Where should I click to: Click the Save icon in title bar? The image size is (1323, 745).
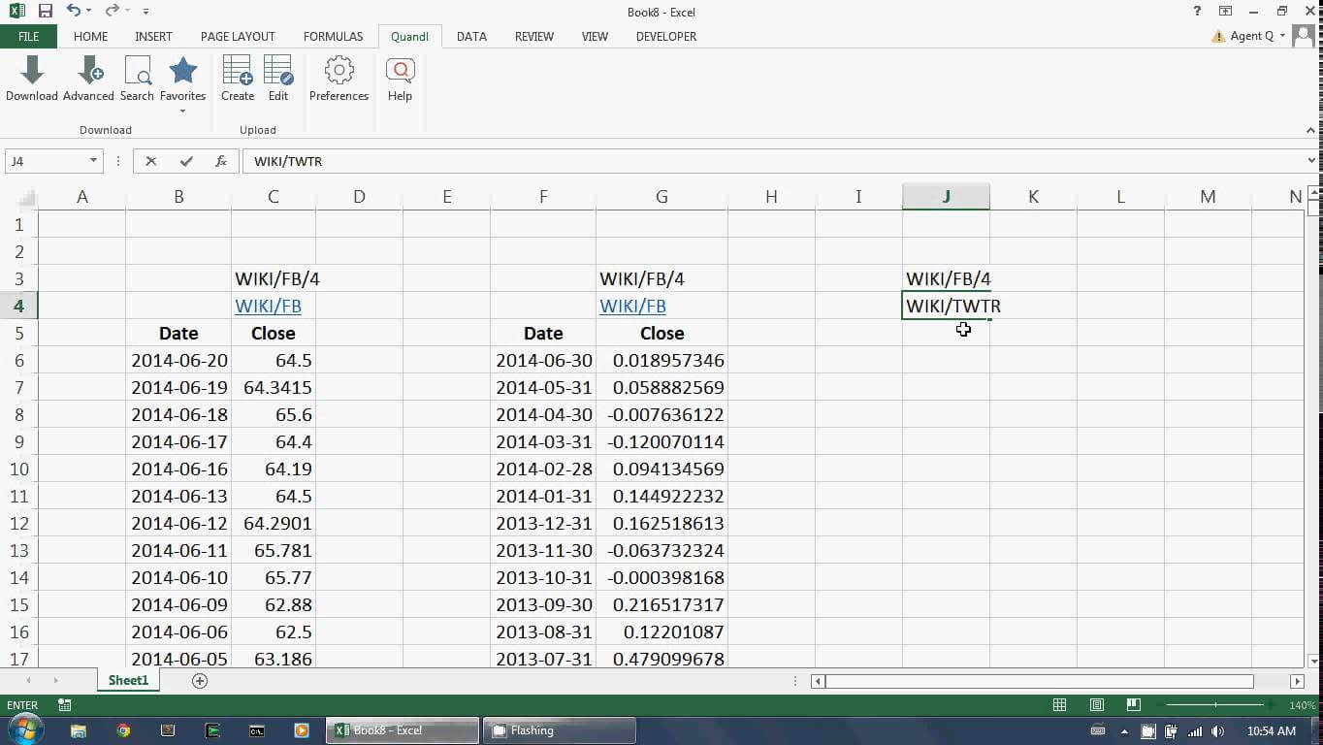[45, 12]
